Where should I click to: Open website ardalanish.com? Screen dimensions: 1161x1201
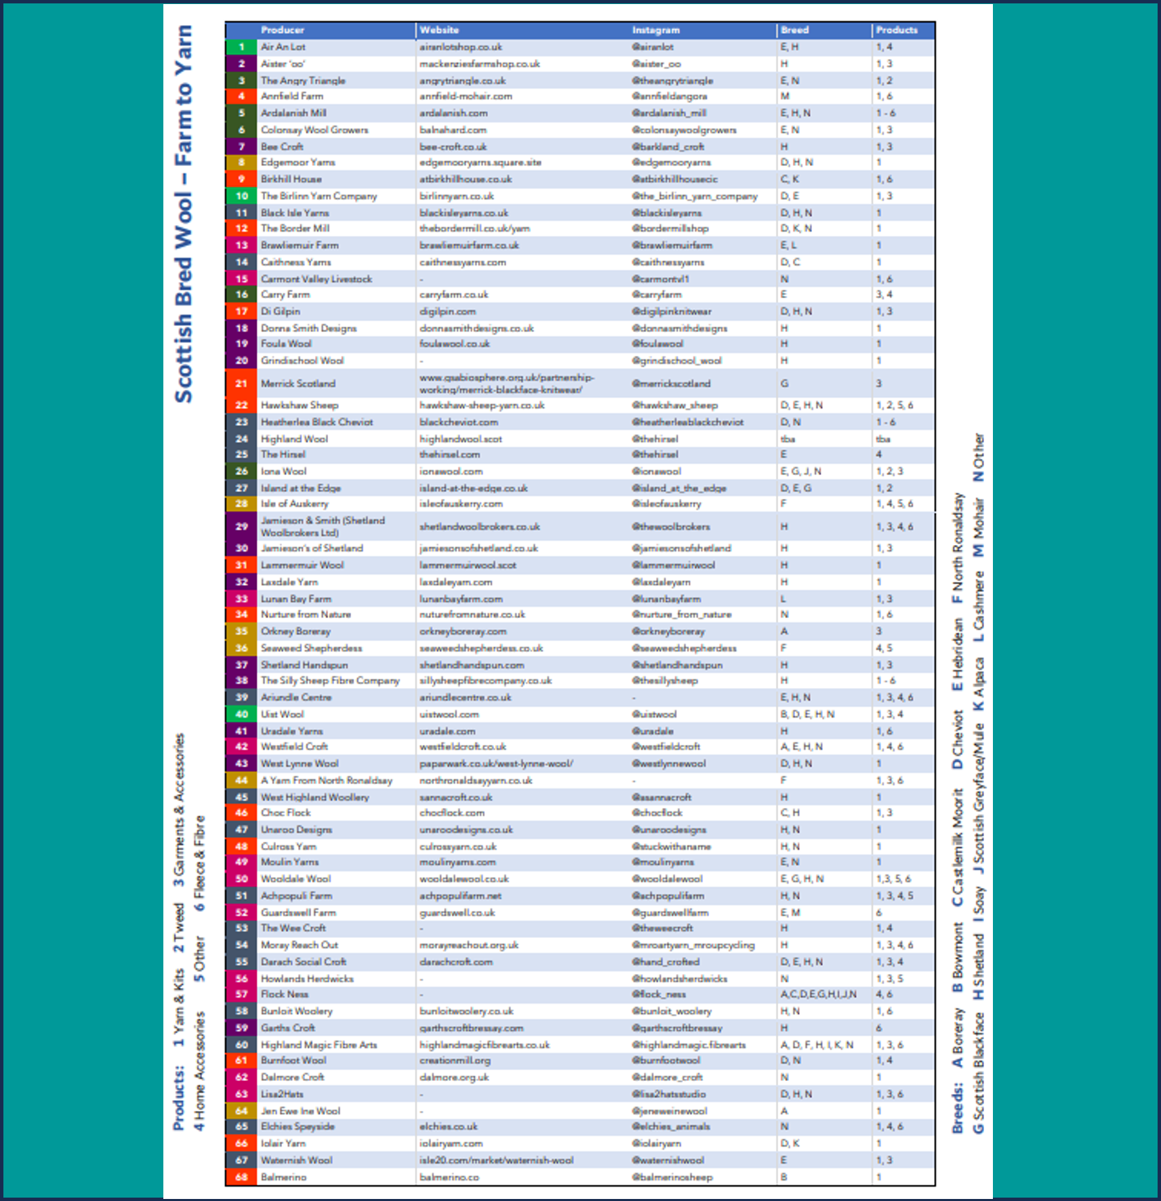(453, 113)
